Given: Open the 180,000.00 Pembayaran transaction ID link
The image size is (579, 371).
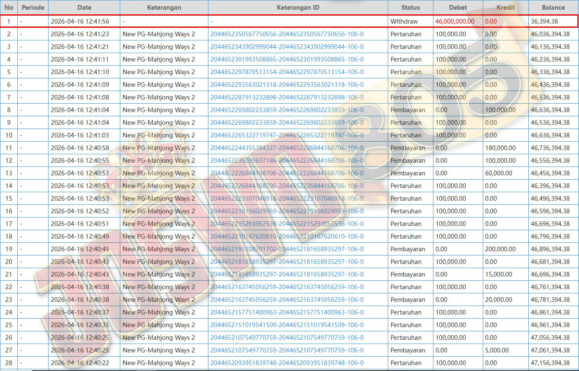Looking at the screenshot, I should (x=287, y=148).
